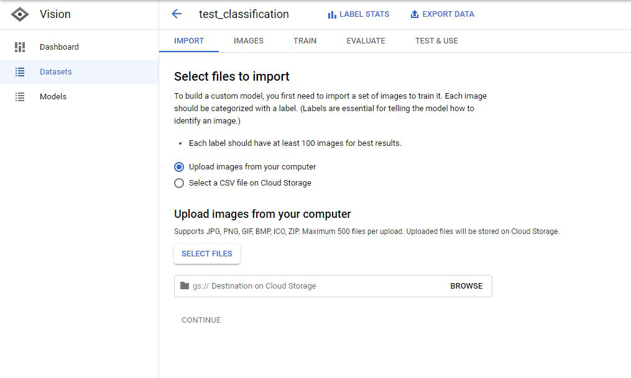Screen dimensions: 631x378
Task: Click Browse for Cloud Storage destination
Action: click(x=466, y=286)
